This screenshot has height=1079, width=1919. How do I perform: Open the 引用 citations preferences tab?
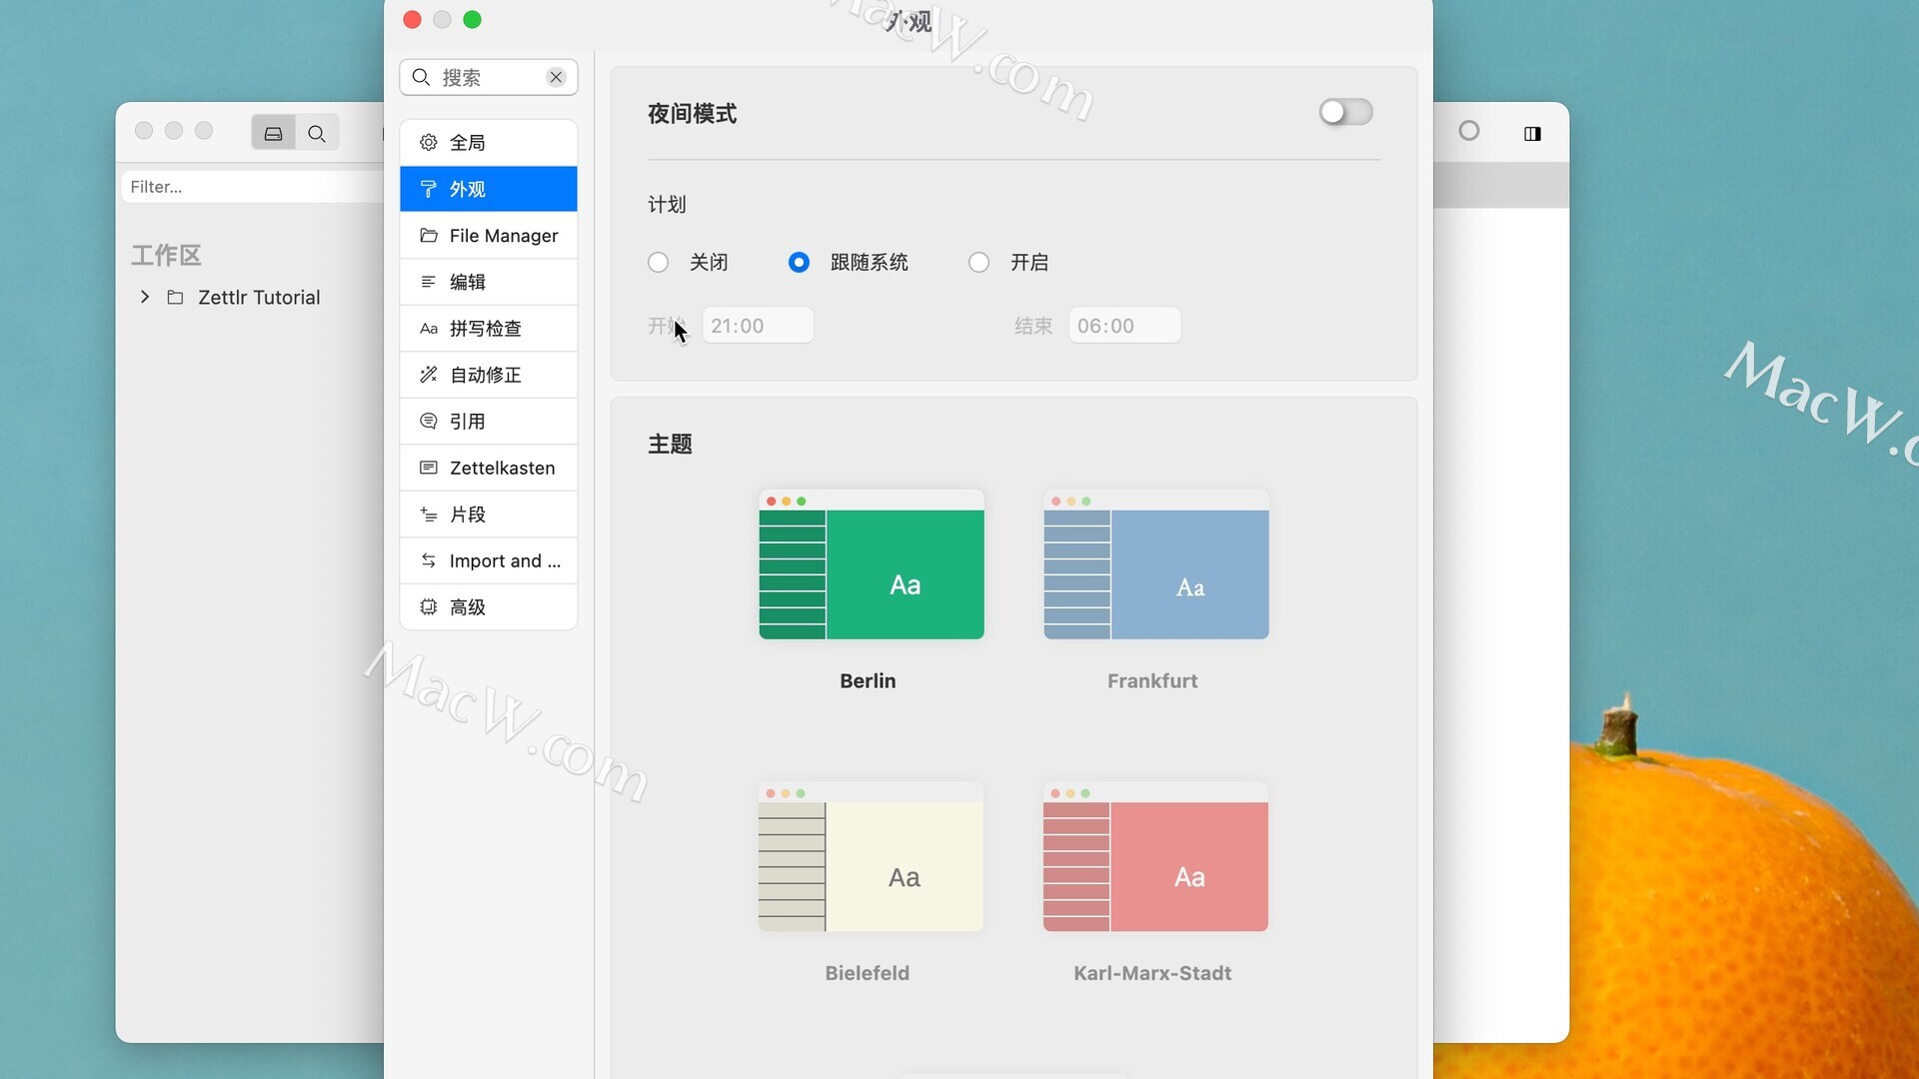pyautogui.click(x=489, y=422)
